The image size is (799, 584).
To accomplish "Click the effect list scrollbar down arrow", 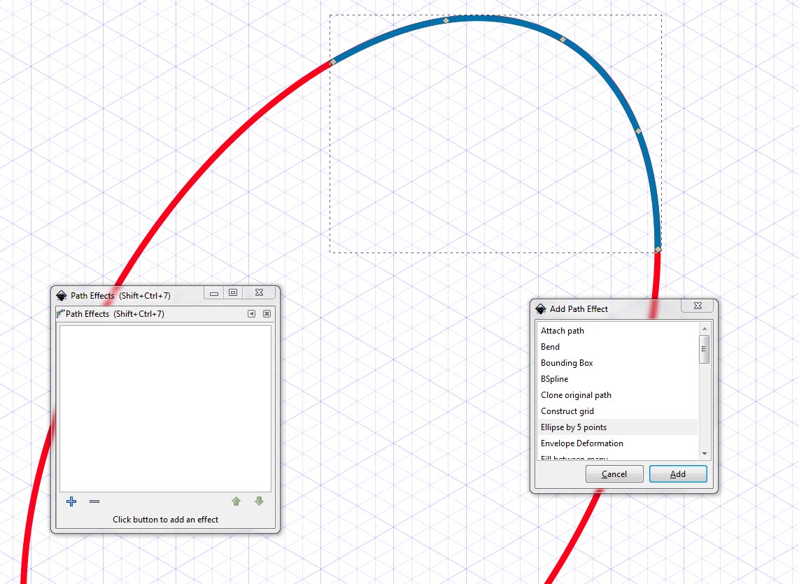I will (x=705, y=454).
